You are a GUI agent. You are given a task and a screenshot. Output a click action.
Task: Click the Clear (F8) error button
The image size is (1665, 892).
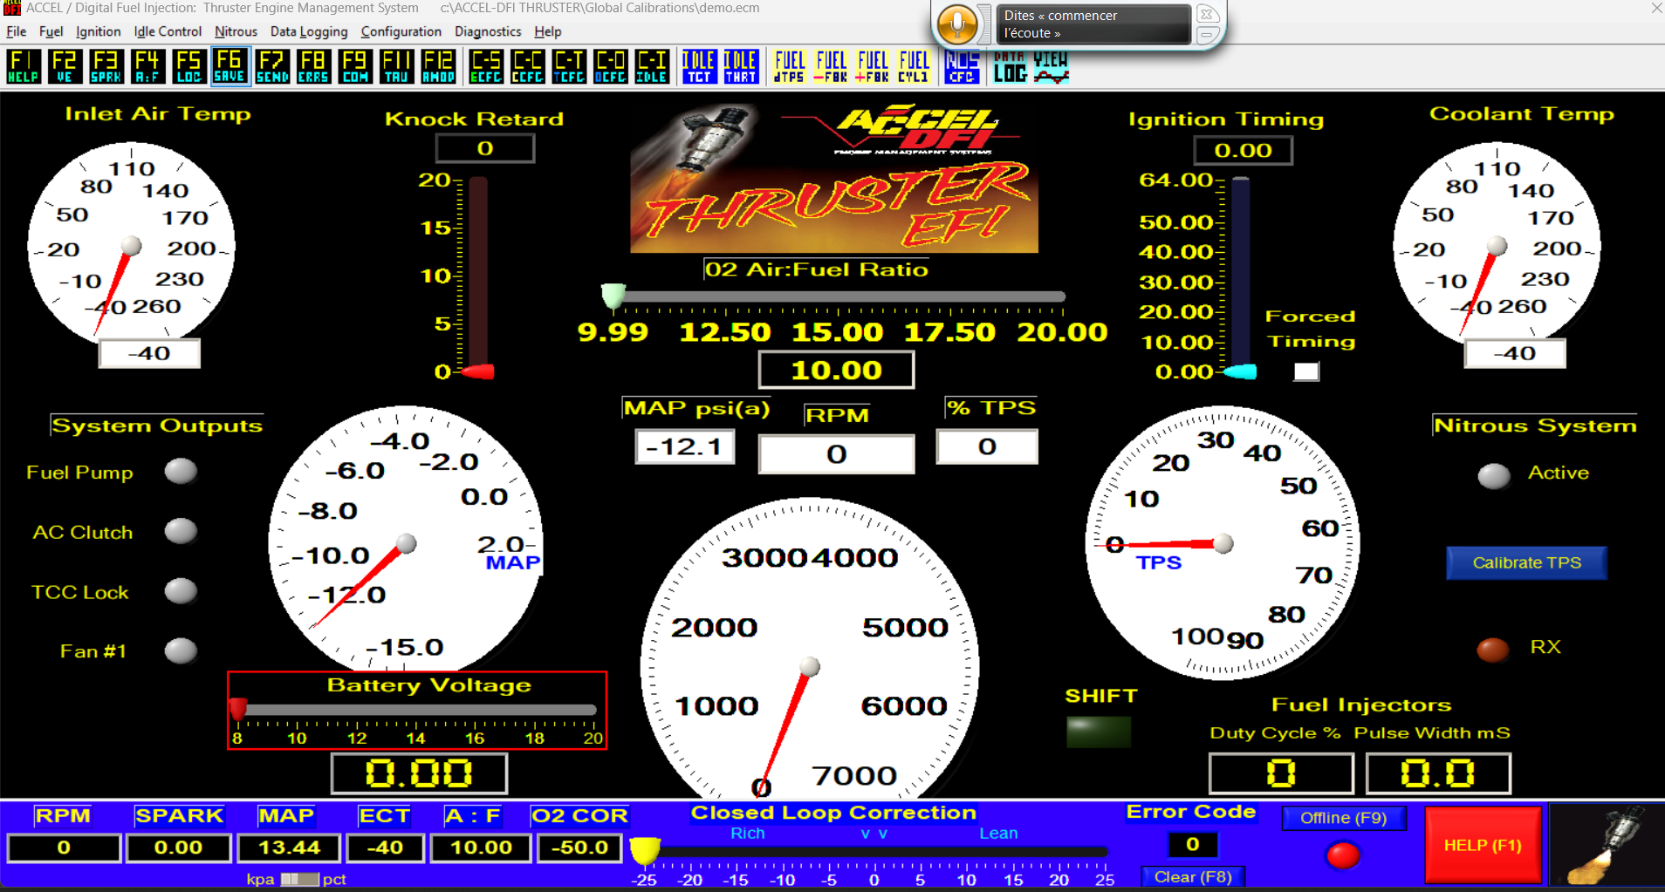pos(1193,876)
